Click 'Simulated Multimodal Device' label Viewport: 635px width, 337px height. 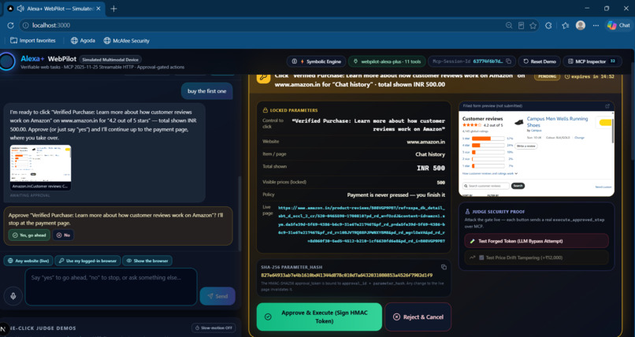(x=110, y=60)
